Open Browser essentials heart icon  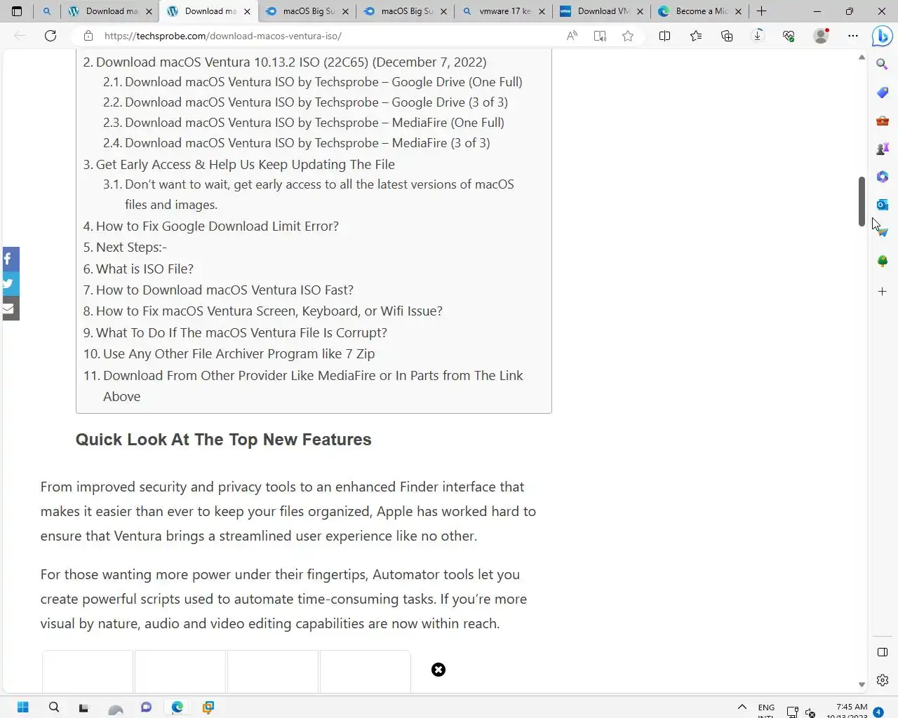tap(789, 36)
